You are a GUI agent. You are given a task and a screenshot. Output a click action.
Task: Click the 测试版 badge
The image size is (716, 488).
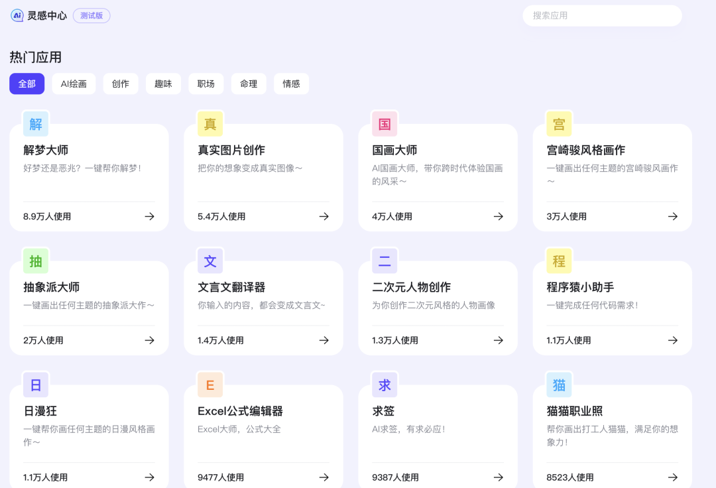click(91, 15)
